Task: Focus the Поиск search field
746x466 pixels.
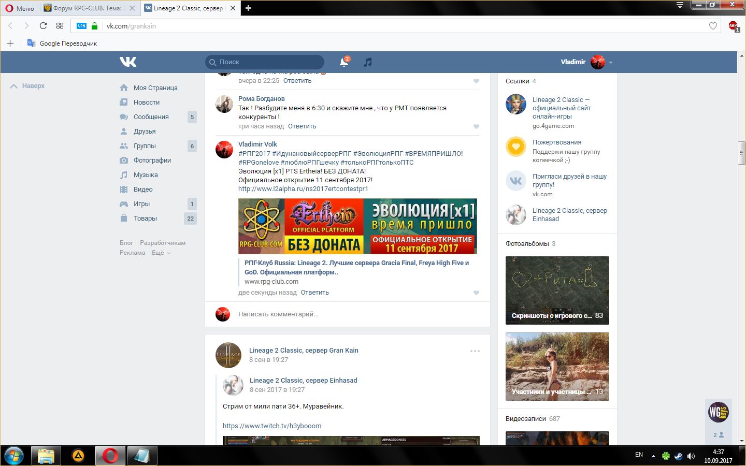Action: click(x=265, y=62)
